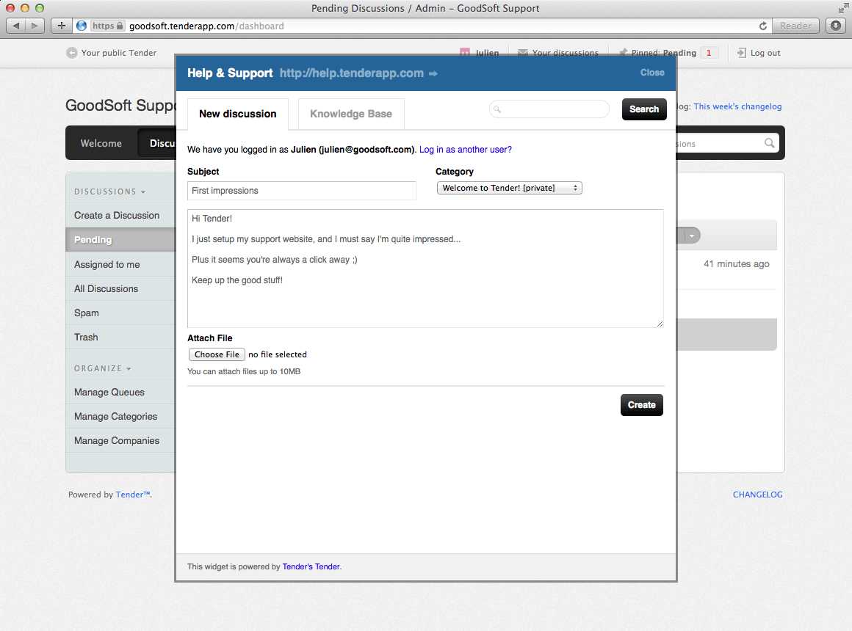Click into the message body text area

click(x=425, y=269)
